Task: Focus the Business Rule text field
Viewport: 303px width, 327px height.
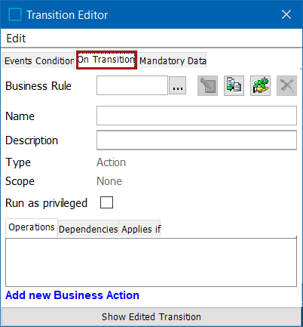Action: [132, 85]
